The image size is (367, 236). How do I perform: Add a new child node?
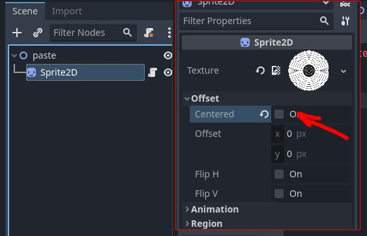(17, 33)
